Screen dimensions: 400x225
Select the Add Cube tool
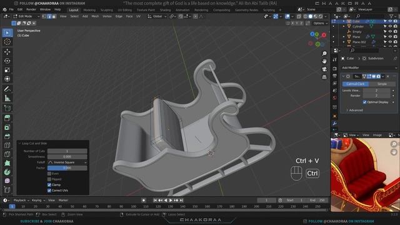coord(7,108)
